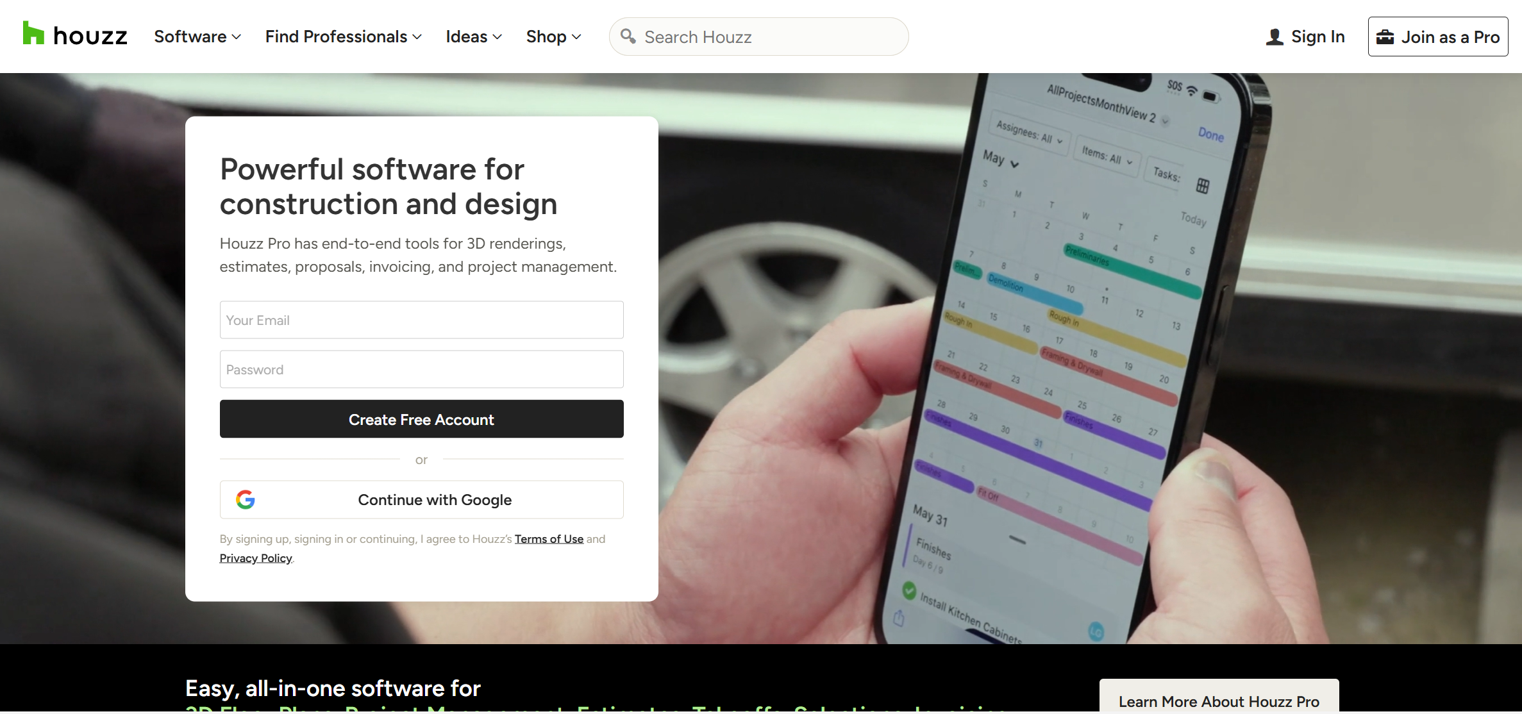Expand the Find Professionals menu
The height and width of the screenshot is (714, 1522).
click(x=344, y=37)
